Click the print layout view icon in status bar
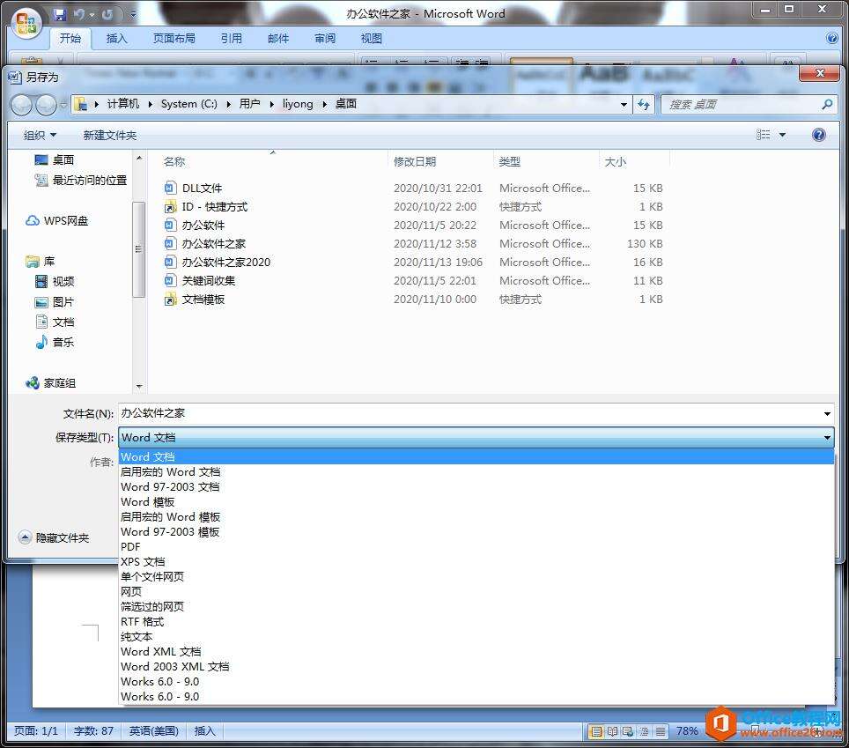The width and height of the screenshot is (849, 748). (596, 732)
